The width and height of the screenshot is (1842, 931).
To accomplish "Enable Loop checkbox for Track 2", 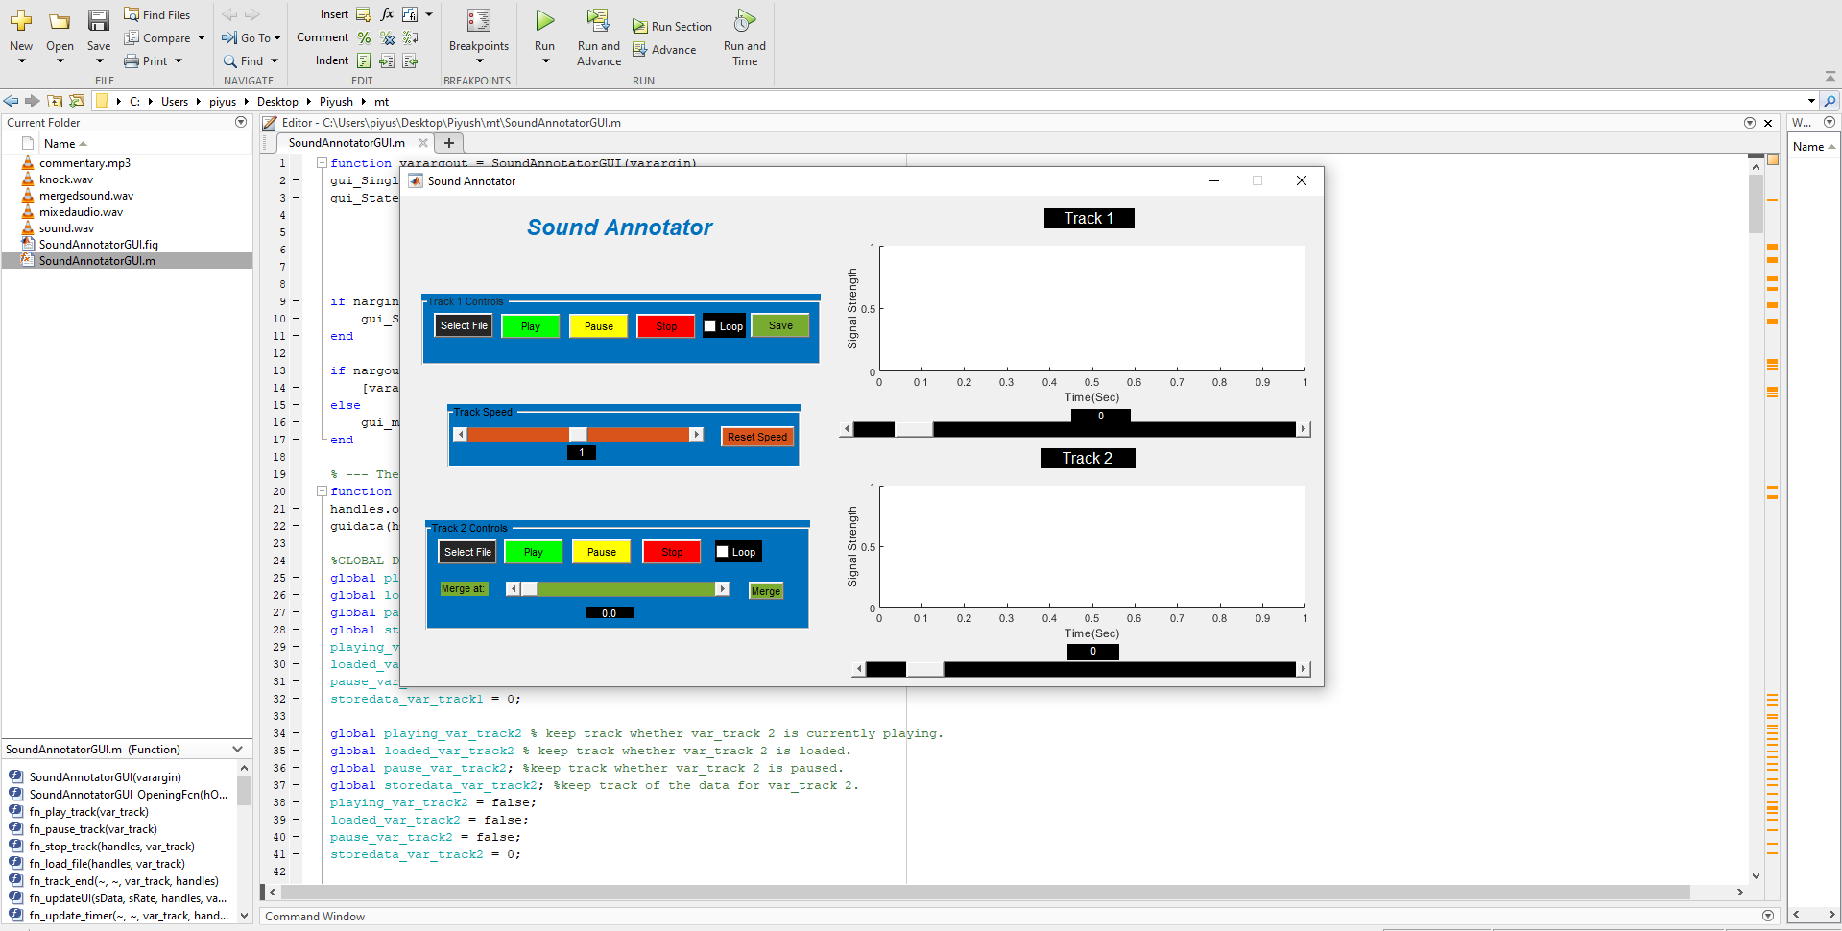I will tap(723, 552).
